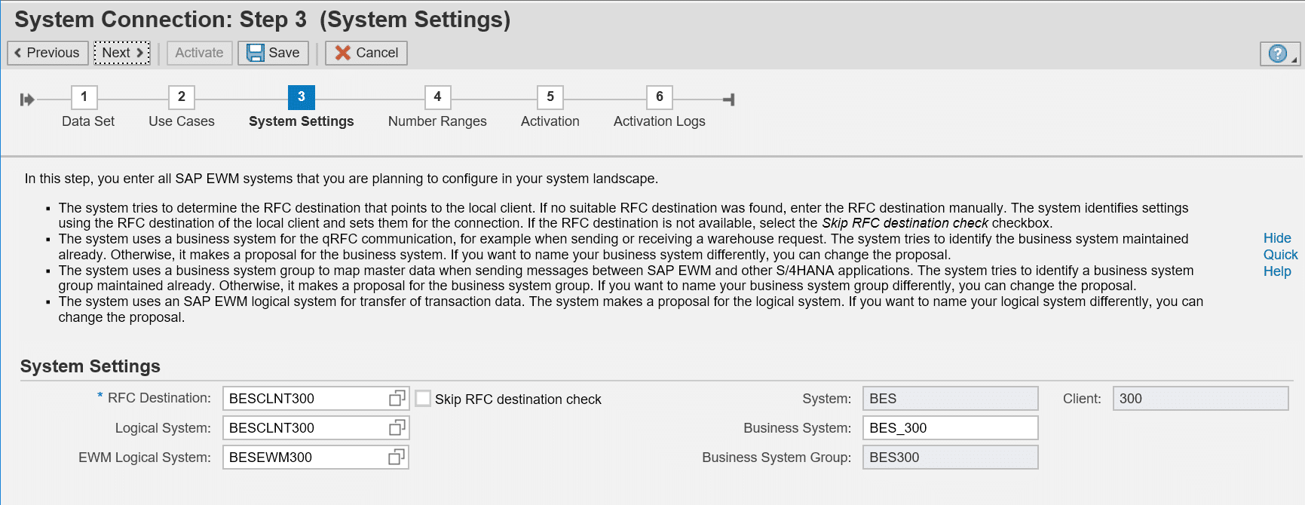Jump to step 2 Use Cases

click(x=181, y=97)
